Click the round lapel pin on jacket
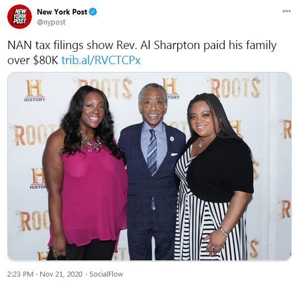This screenshot has height=285, width=299. pyautogui.click(x=172, y=138)
